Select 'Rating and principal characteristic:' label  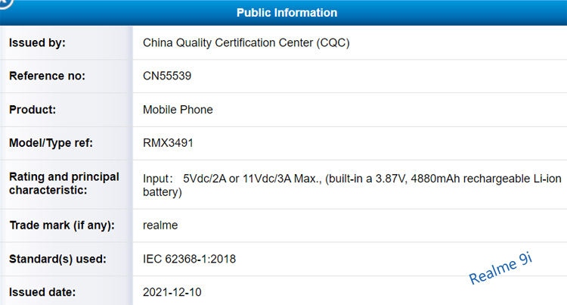64,183
